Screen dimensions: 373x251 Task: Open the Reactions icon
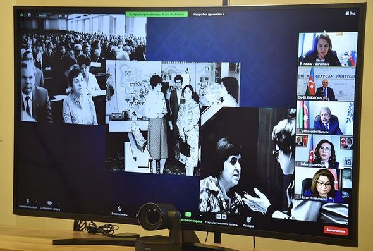point(248,219)
